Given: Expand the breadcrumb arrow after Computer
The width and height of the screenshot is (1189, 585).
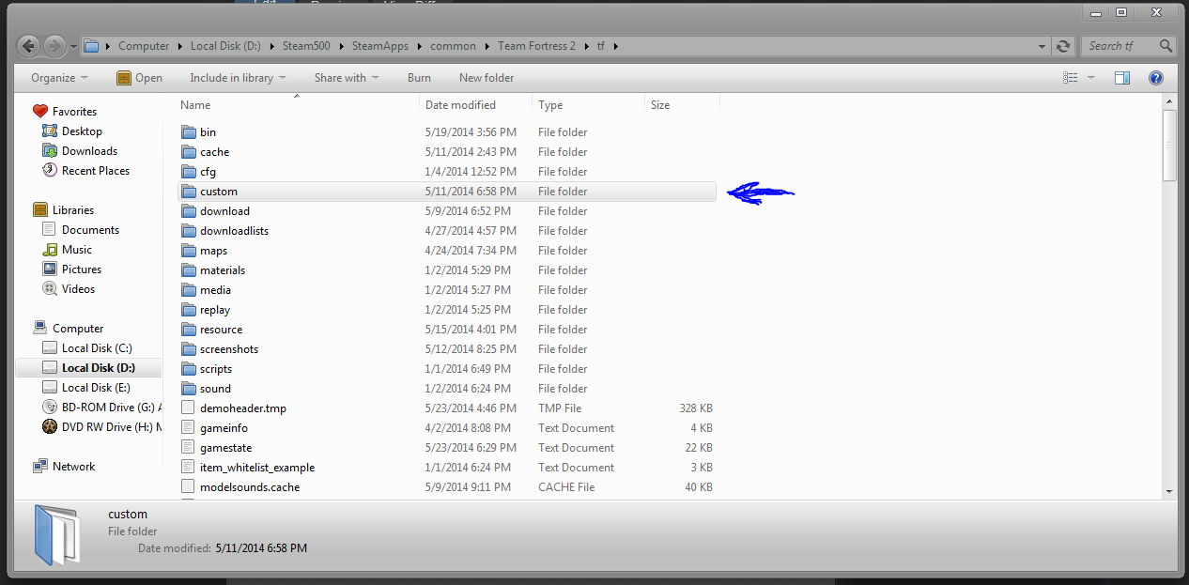Looking at the screenshot, I should (180, 46).
